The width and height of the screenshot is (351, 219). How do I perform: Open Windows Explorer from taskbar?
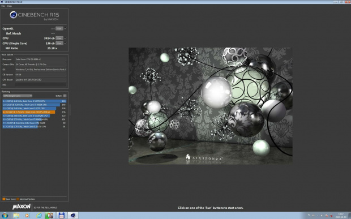pyautogui.click(x=16, y=216)
